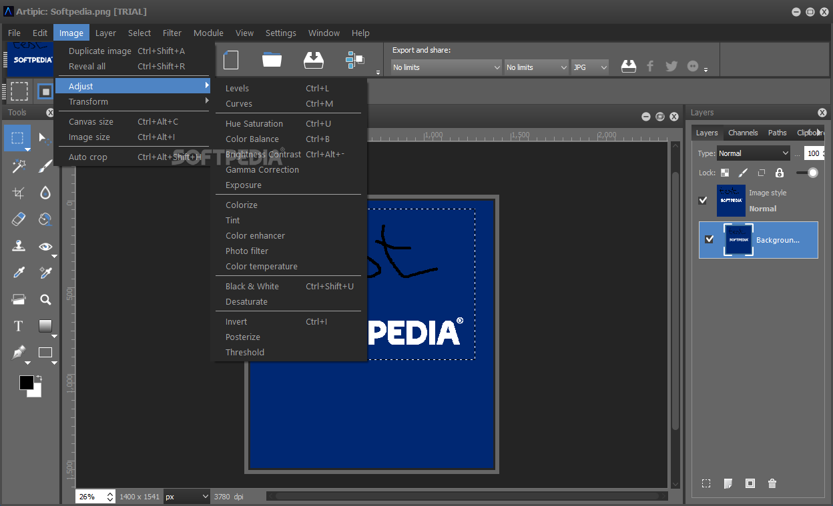Screen dimensions: 833x506
Task: Click the layer mask icon in Layers footer
Action: 750,483
